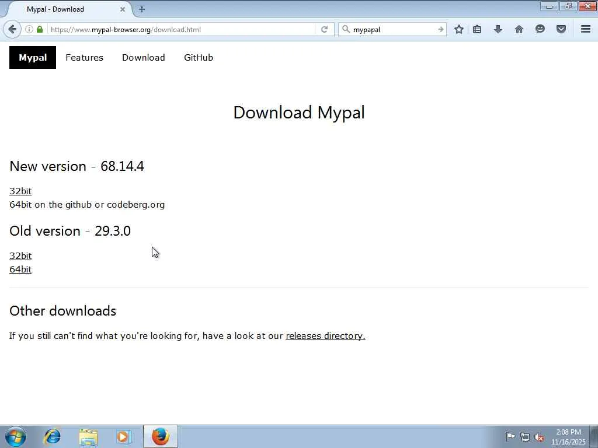
Task: Reload the page with the refresh icon
Action: 325,29
